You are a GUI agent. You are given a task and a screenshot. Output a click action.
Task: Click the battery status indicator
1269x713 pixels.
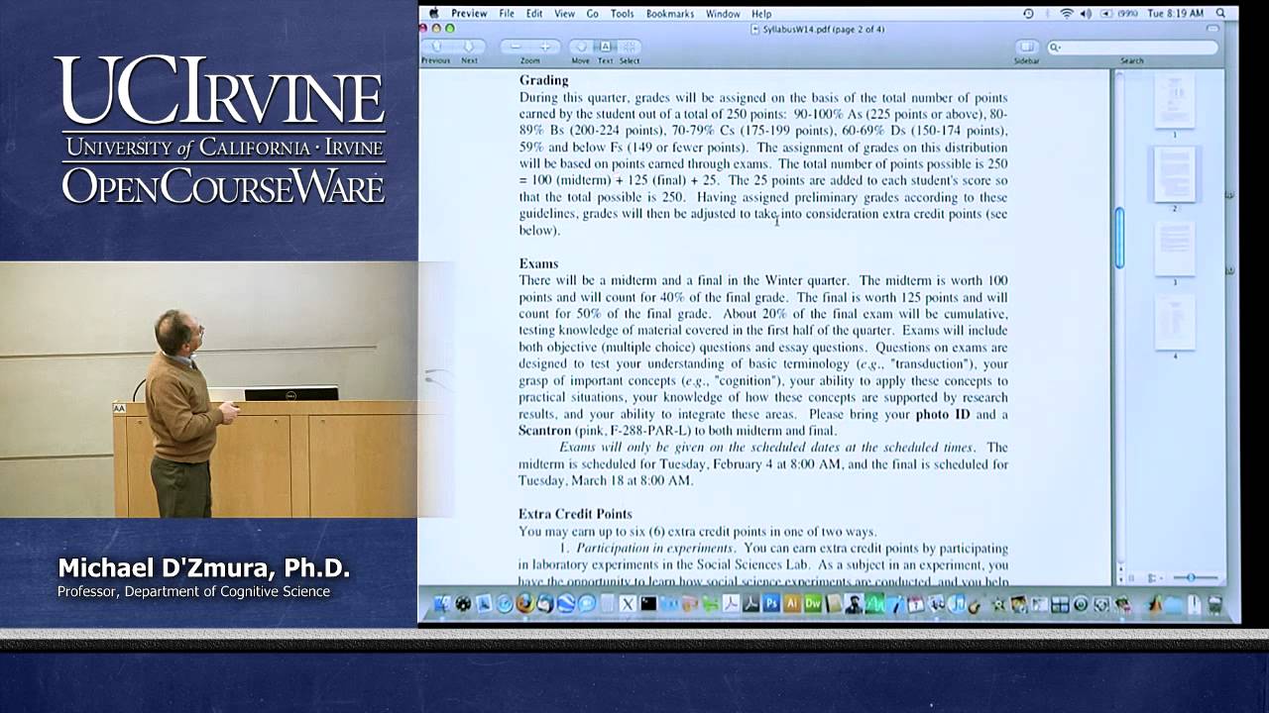point(1118,14)
